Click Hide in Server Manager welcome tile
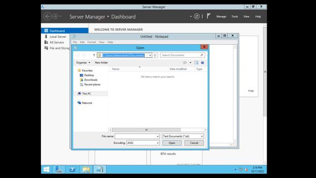Screen dimensions: 316x178 [251, 91]
